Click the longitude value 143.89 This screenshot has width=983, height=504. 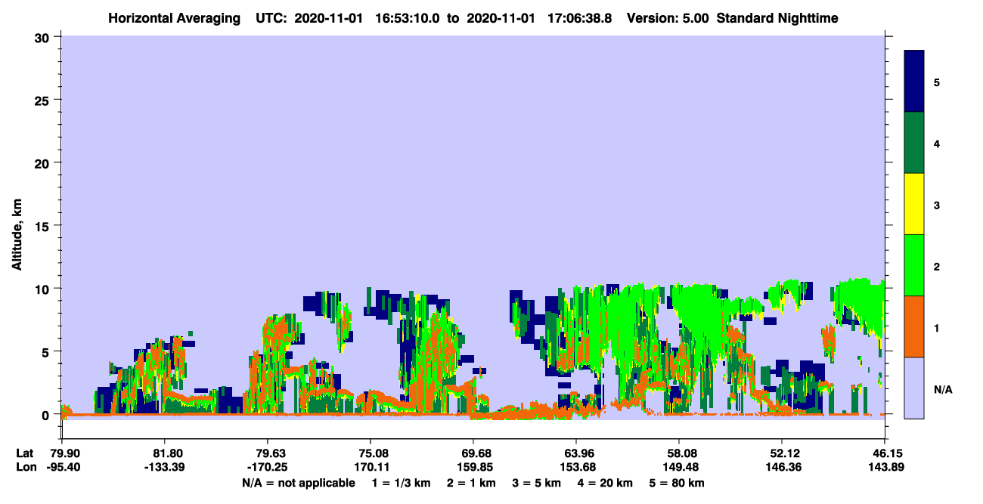click(885, 467)
